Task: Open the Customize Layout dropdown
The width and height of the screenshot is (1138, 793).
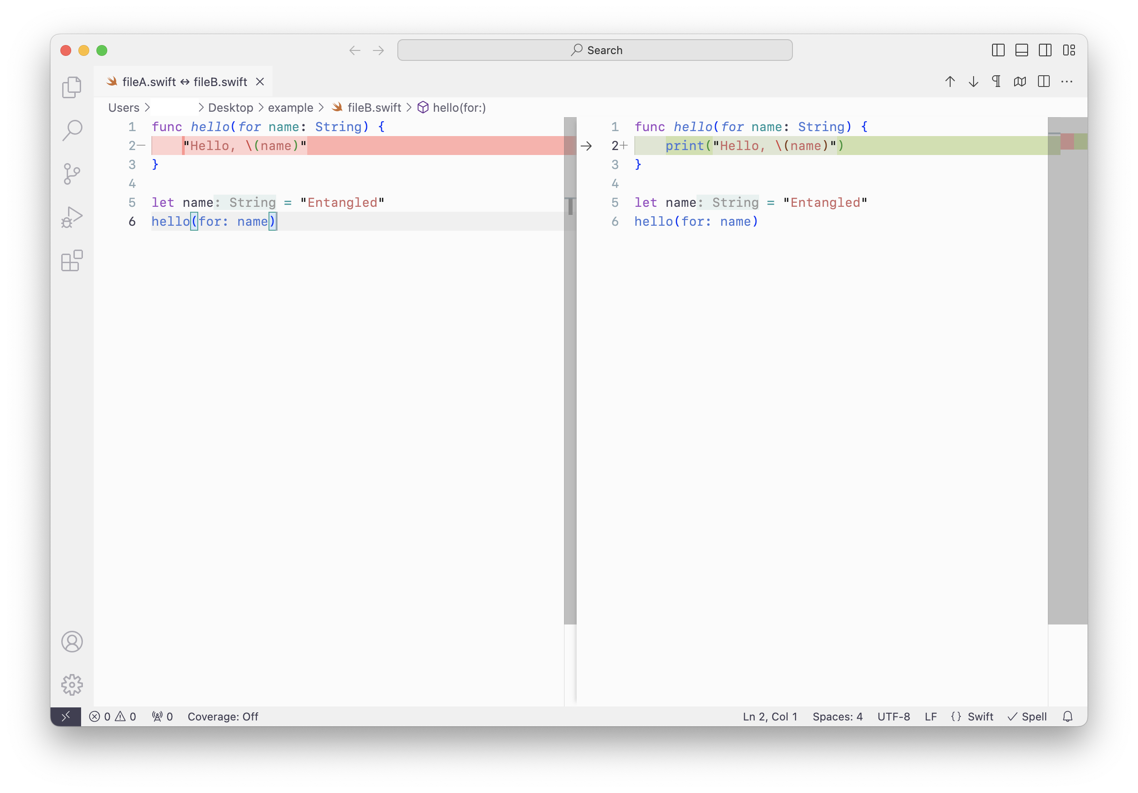Action: coord(1070,50)
